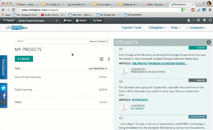
Task: Expand the Help navigation menu
Action: 175,28
